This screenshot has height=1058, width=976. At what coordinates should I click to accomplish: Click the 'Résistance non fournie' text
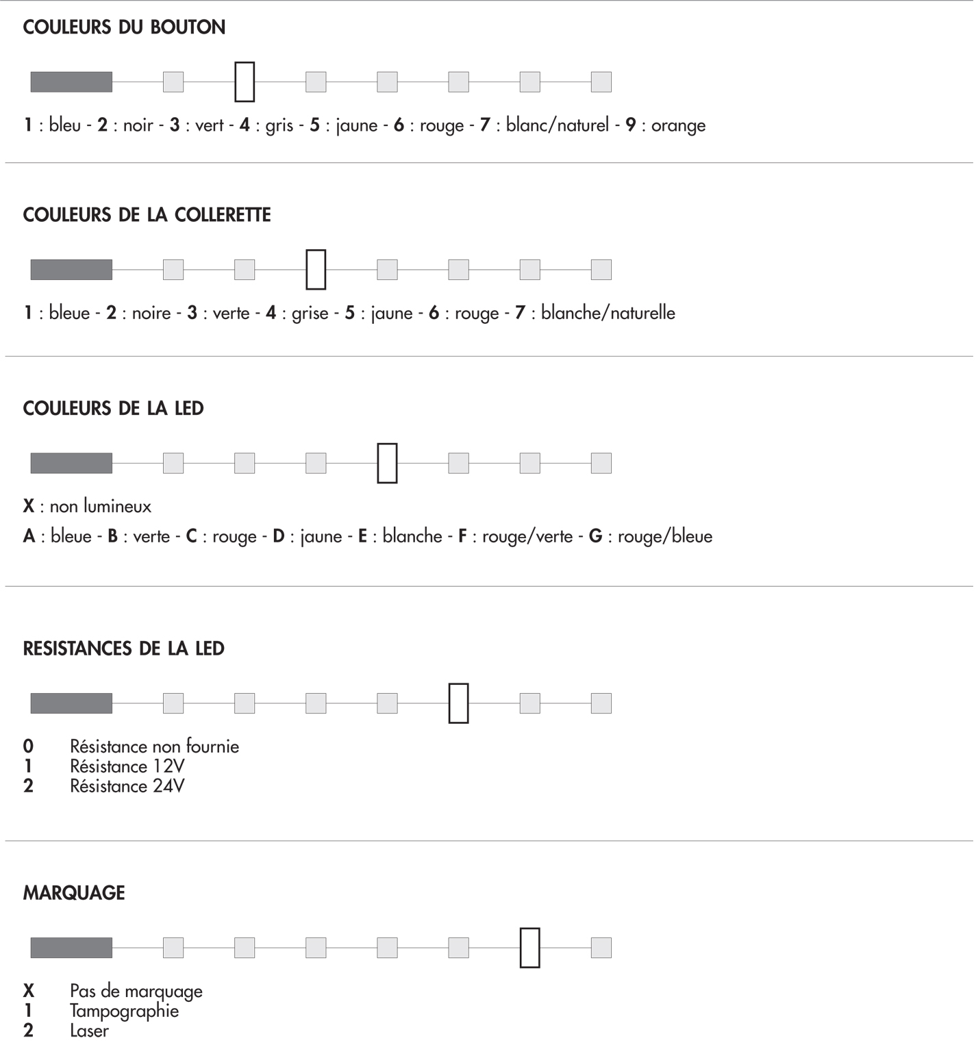coord(155,746)
